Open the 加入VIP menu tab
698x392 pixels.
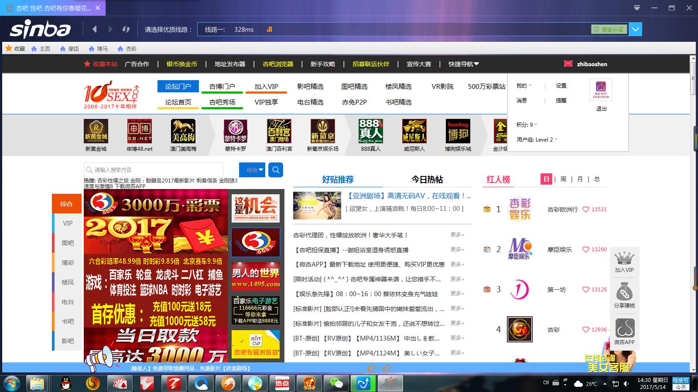(266, 86)
